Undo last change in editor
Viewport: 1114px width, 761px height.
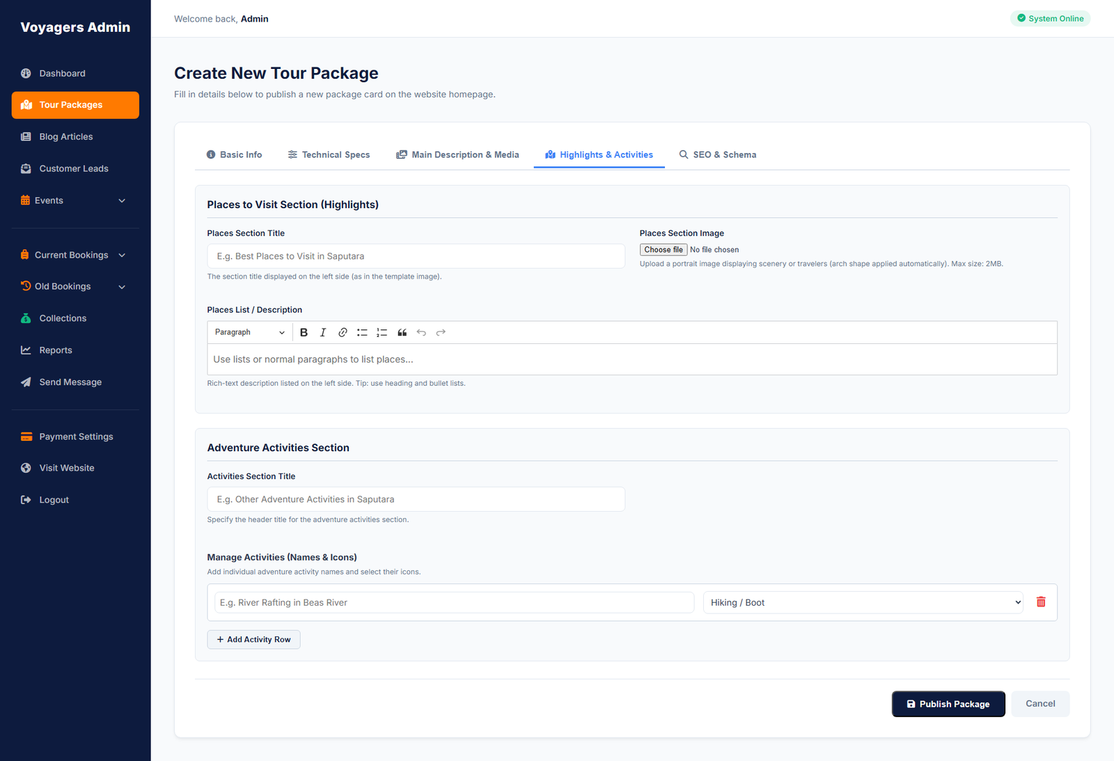tap(421, 333)
